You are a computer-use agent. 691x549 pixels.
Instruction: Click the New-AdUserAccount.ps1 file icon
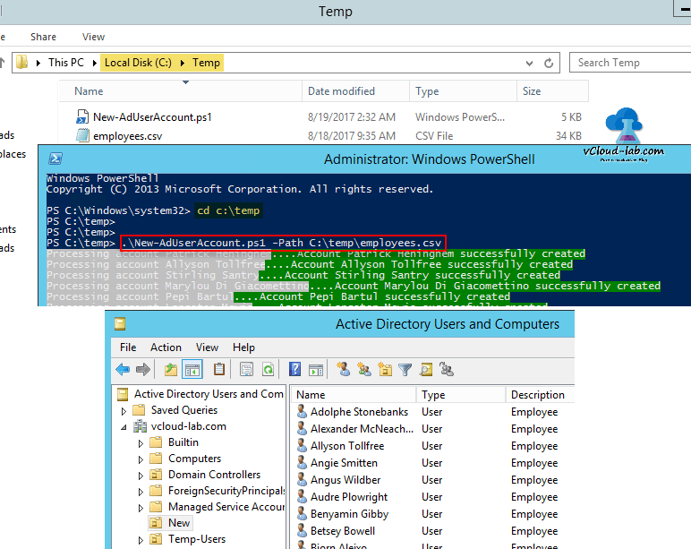coord(82,116)
